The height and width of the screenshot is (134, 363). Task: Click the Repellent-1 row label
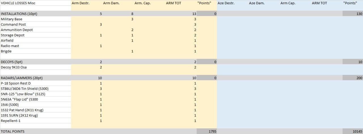[10, 121]
